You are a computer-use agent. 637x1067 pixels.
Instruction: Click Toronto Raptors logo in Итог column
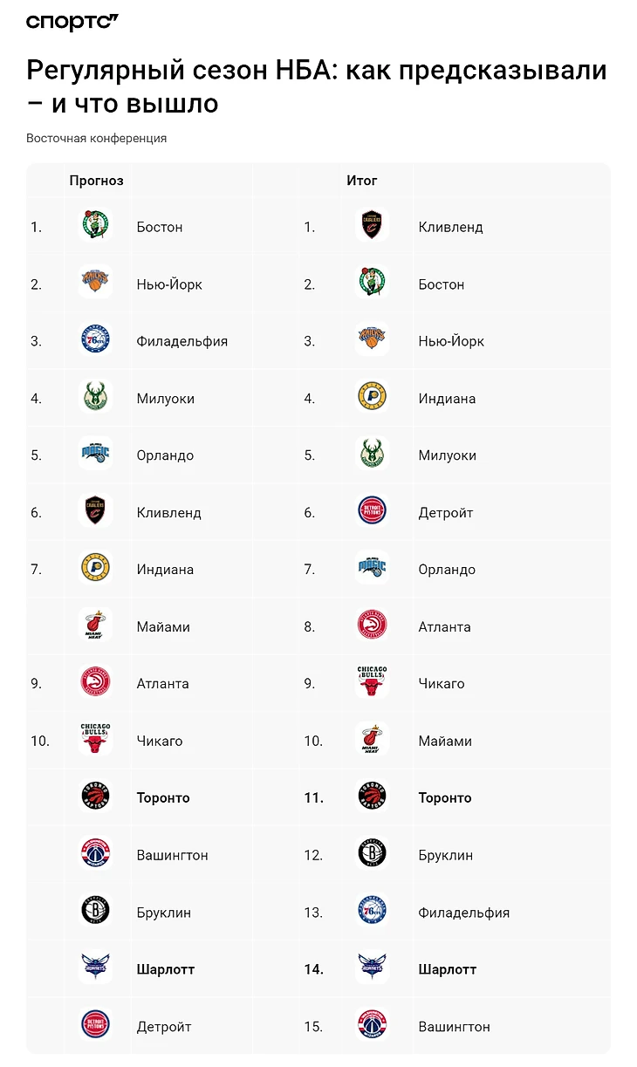coord(372,797)
